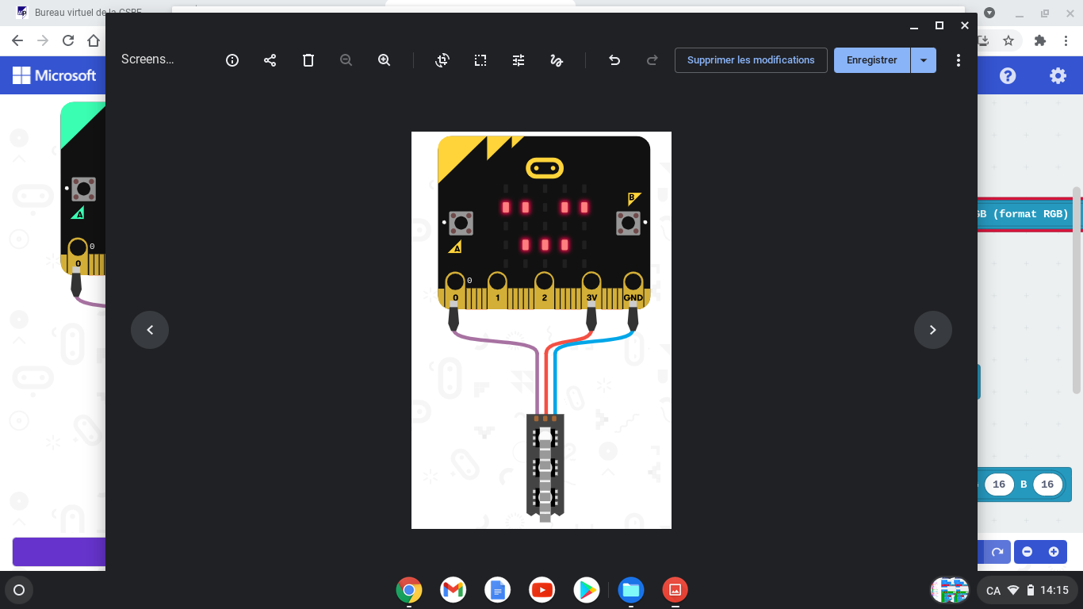Click the Microsoft logo in MakeCode
Image resolution: width=1083 pixels, height=609 pixels.
(54, 75)
